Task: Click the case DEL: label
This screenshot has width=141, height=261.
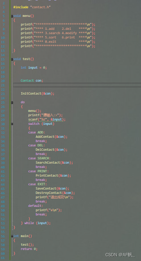Action: (x=37, y=145)
